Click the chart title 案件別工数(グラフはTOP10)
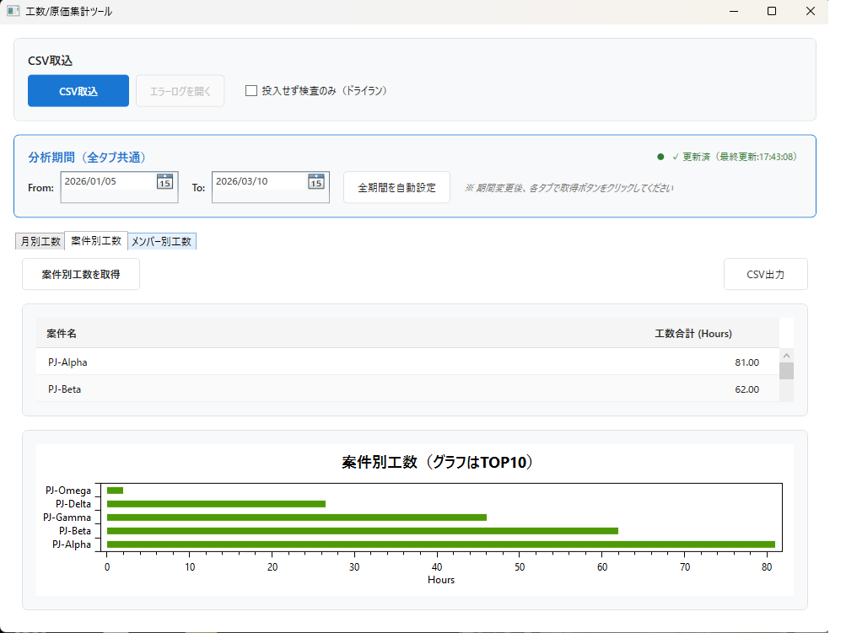 coord(437,462)
